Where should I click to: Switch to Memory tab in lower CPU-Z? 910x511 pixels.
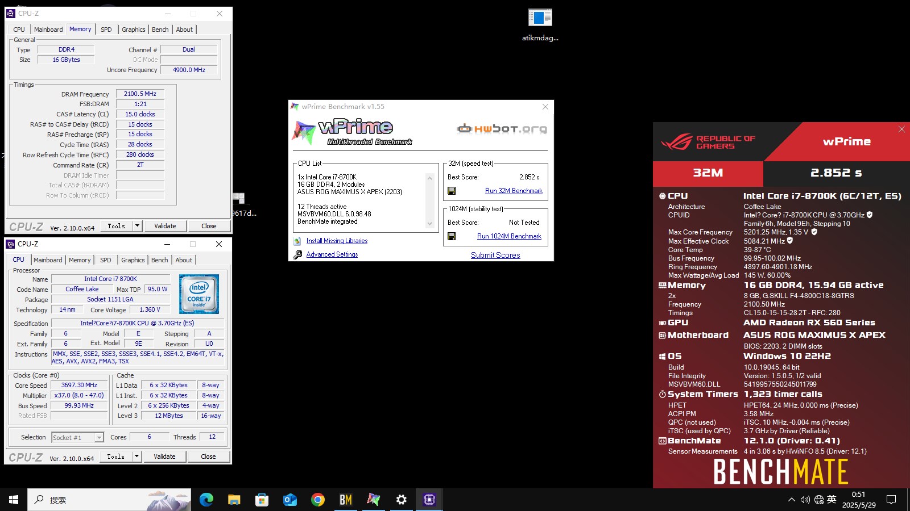click(x=80, y=260)
